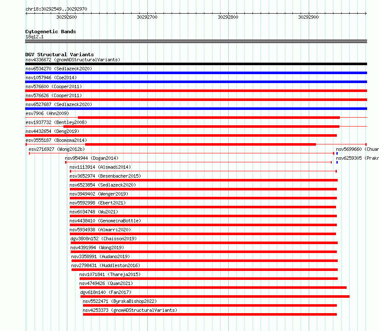Image resolution: width=379 pixels, height=331 pixels.
Task: Open variant nsv6534270 (Sedlazeck2020)
Action: (59, 69)
